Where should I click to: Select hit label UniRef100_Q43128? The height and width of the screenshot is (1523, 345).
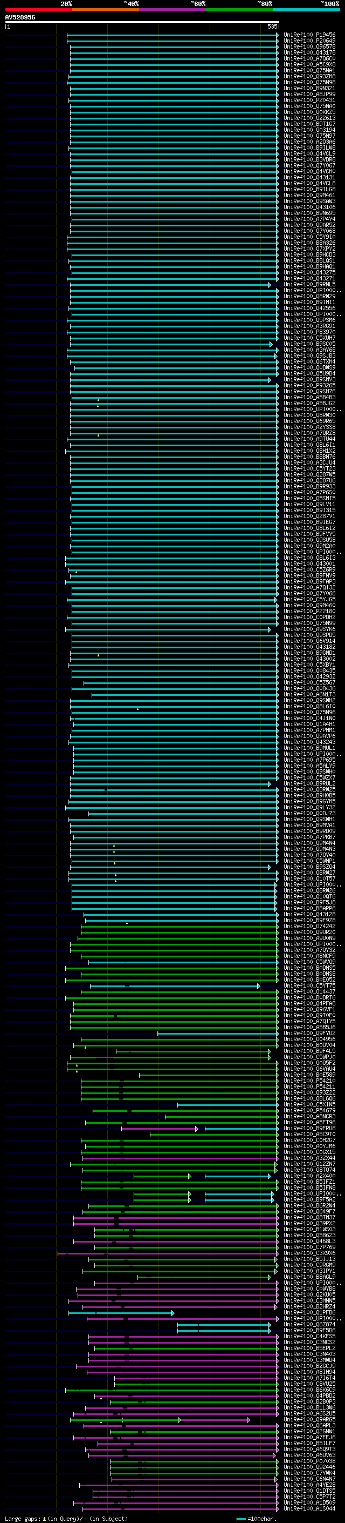click(x=309, y=915)
